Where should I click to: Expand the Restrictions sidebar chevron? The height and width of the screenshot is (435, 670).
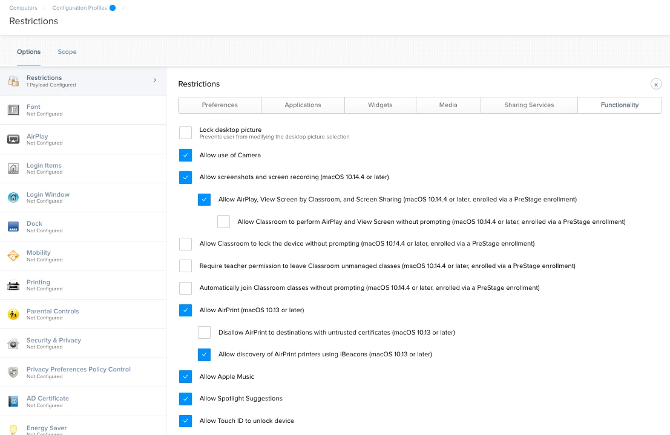[155, 80]
